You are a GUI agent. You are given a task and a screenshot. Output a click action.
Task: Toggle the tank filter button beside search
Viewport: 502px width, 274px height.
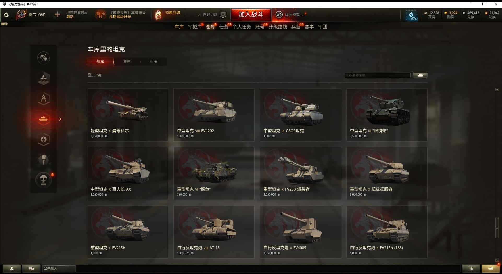click(x=420, y=75)
